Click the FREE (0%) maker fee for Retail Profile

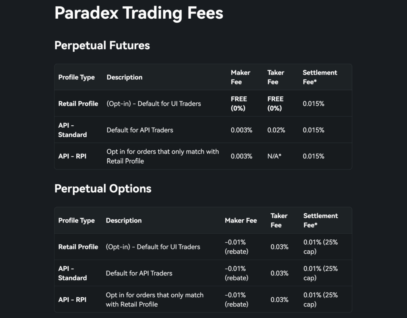click(x=239, y=103)
